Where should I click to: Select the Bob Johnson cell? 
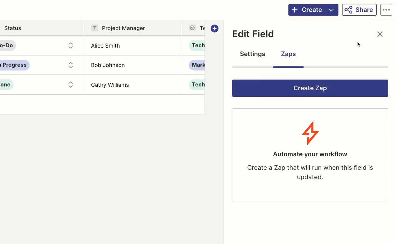point(132,65)
